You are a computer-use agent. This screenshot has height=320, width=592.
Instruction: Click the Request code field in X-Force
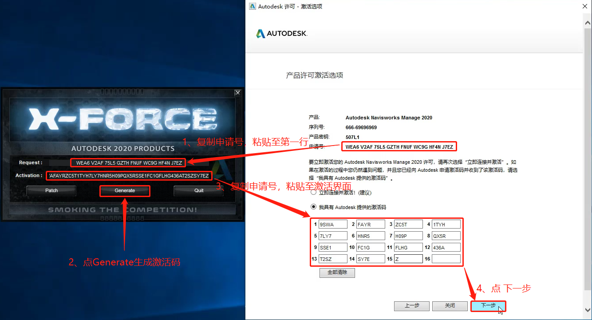(x=129, y=163)
